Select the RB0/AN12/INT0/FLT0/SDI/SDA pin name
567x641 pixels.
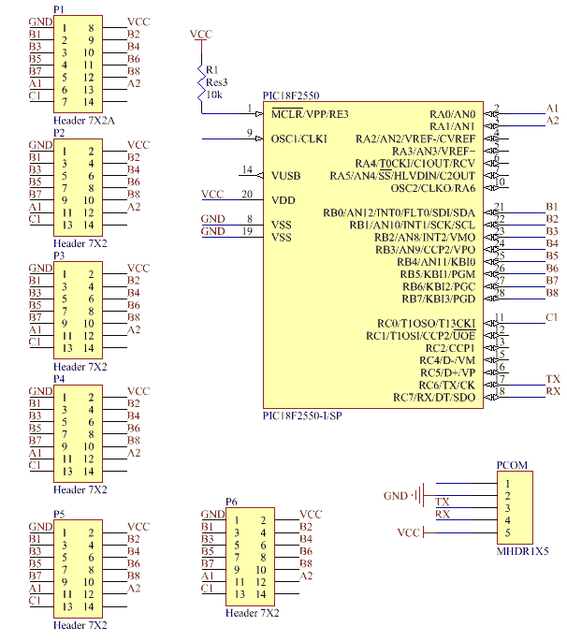pos(399,213)
